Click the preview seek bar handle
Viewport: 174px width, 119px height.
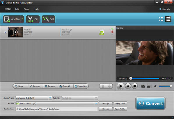131,78
